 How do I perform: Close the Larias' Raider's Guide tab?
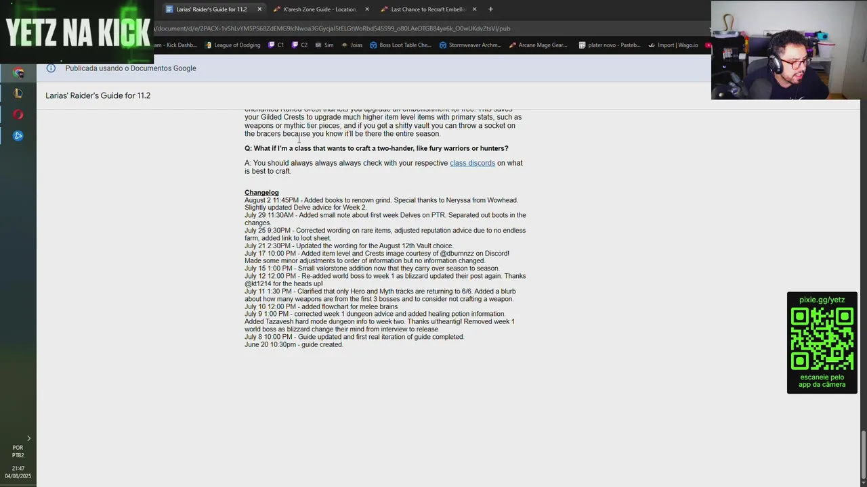point(259,9)
